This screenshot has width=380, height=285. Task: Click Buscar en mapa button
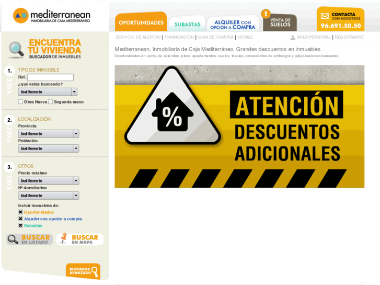click(x=80, y=239)
